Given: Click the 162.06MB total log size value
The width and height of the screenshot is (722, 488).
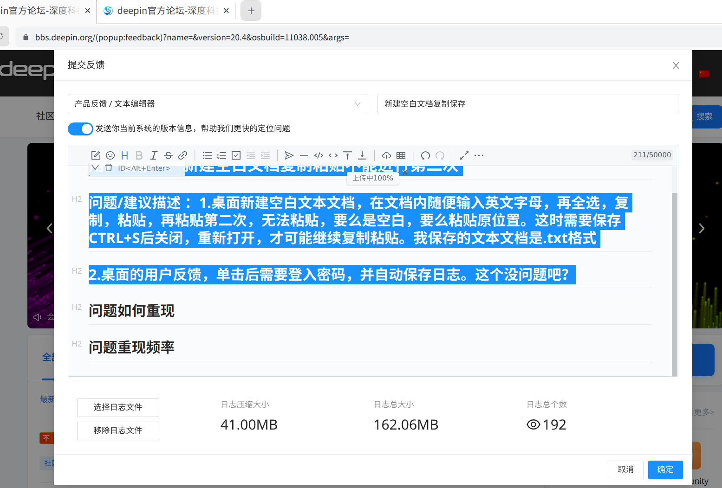Looking at the screenshot, I should (406, 424).
